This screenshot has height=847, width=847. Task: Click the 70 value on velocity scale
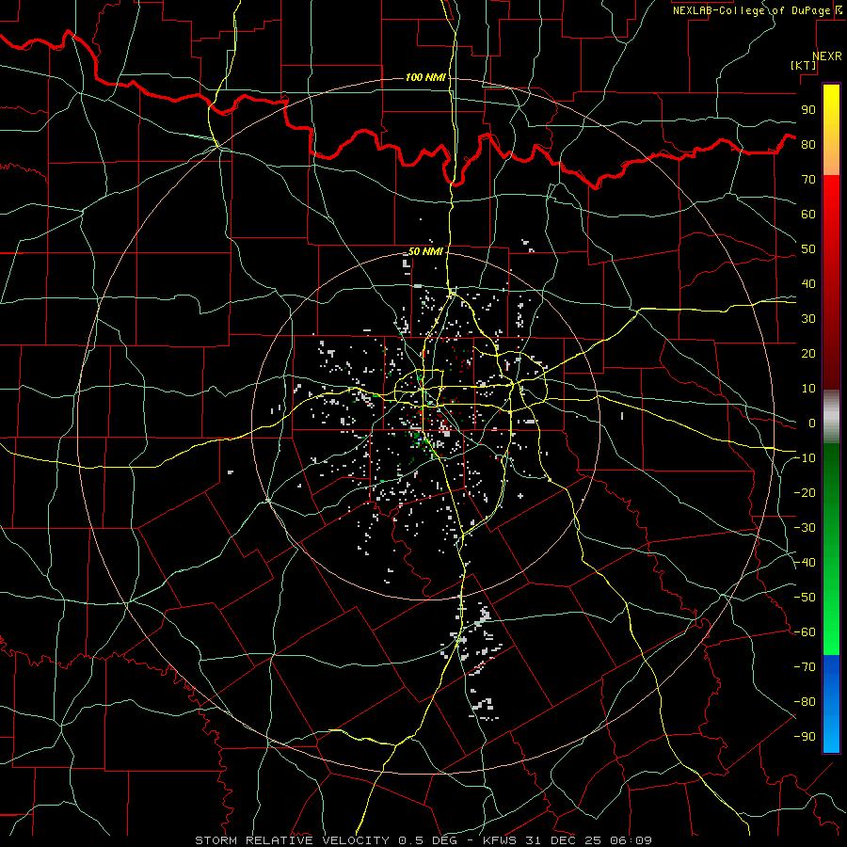pyautogui.click(x=808, y=180)
